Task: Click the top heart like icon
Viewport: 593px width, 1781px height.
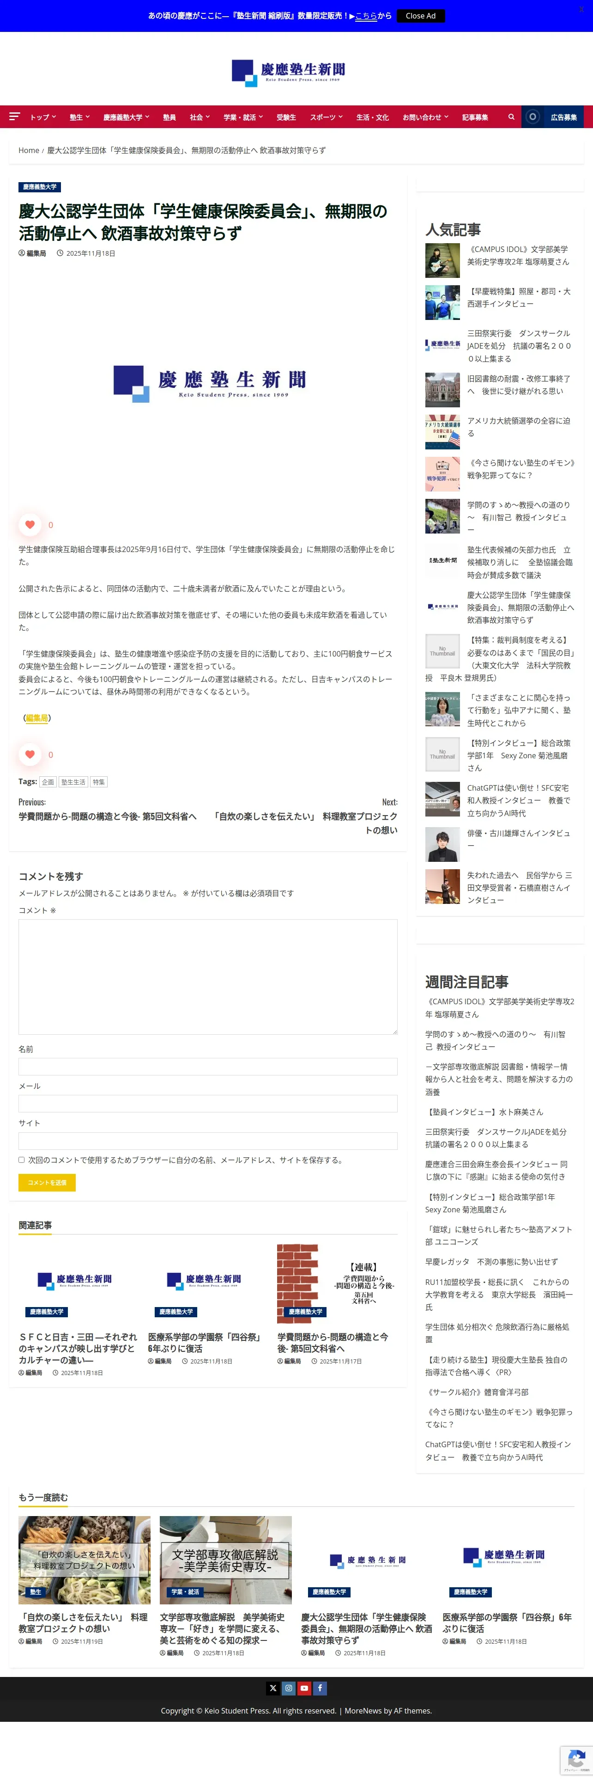Action: (30, 525)
